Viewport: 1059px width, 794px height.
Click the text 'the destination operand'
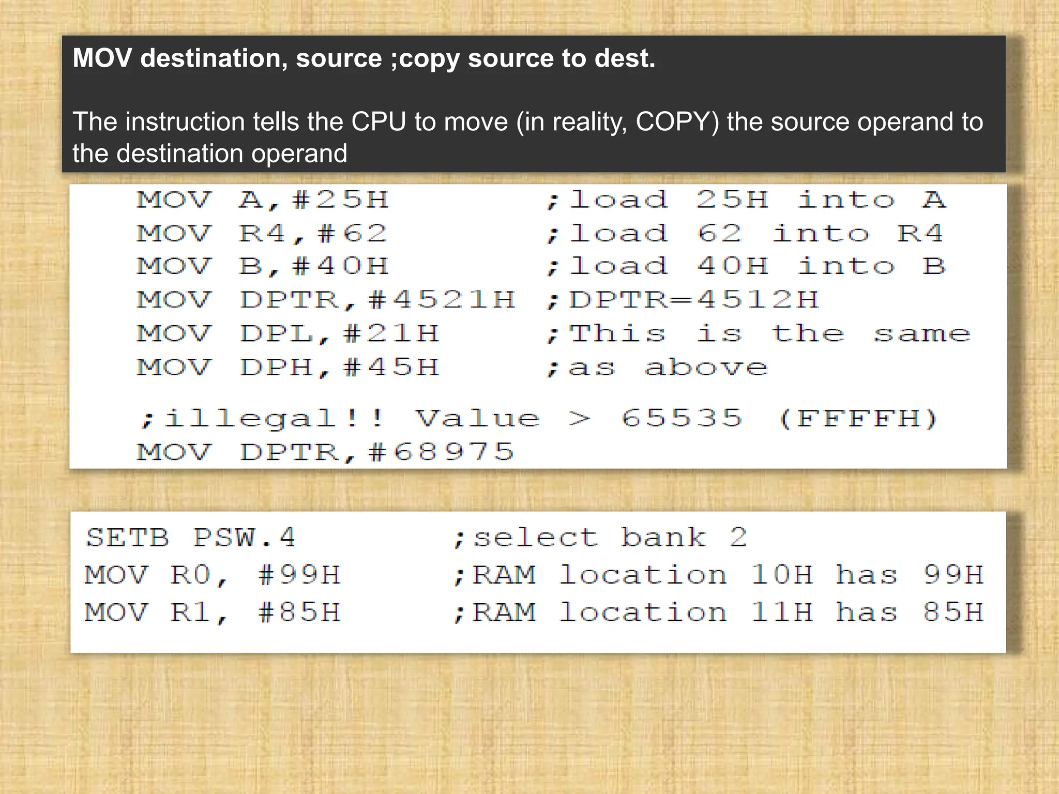click(x=210, y=154)
